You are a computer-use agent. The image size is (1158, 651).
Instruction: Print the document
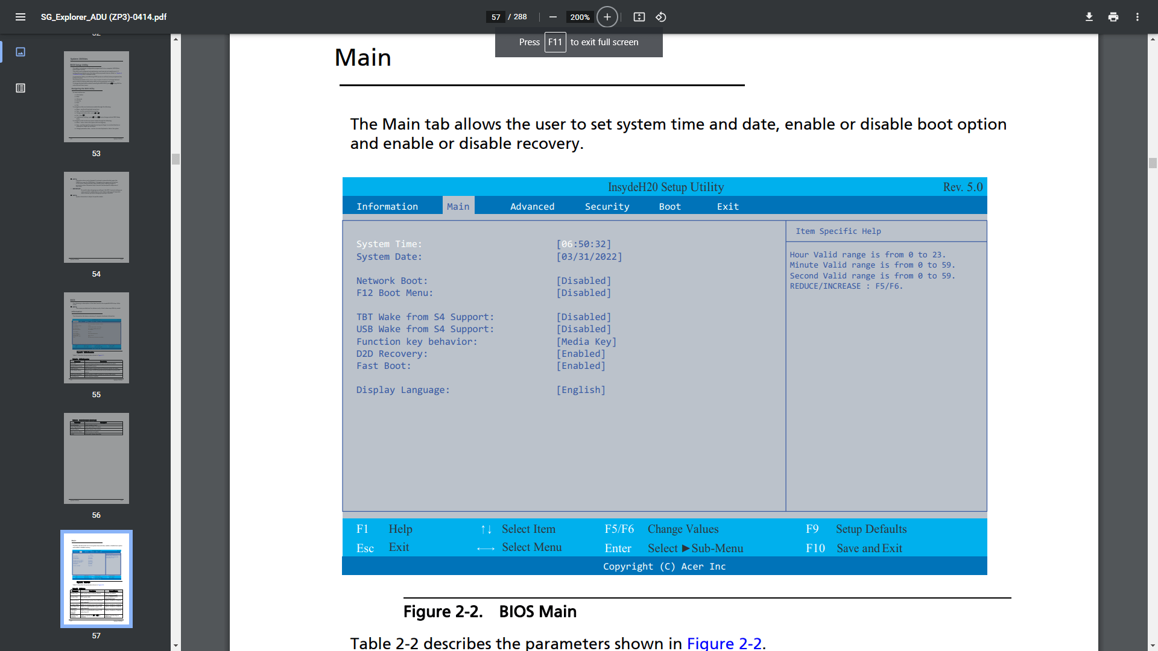1113,17
